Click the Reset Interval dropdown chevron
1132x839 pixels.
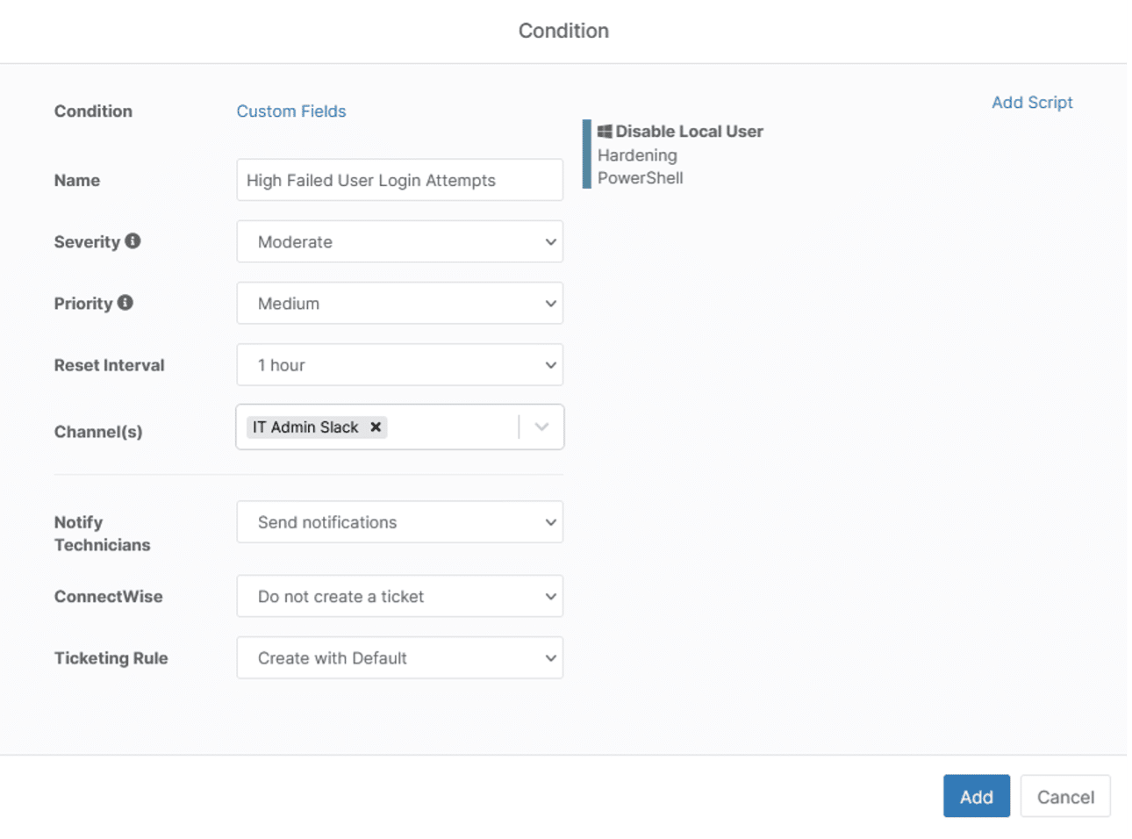click(x=549, y=365)
